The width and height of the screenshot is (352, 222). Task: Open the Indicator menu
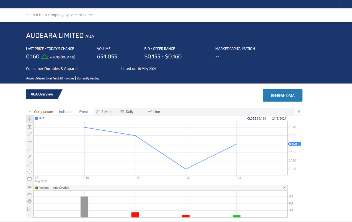pyautogui.click(x=66, y=112)
